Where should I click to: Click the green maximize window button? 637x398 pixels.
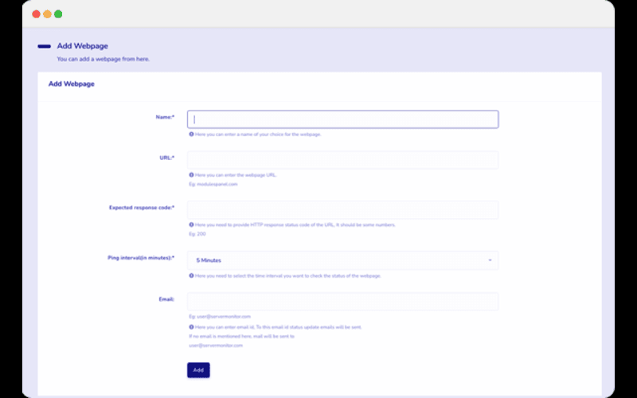[x=58, y=14]
